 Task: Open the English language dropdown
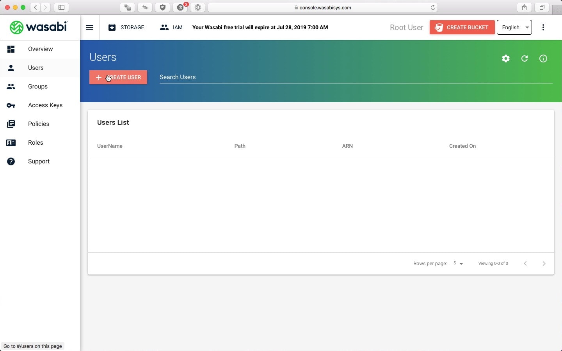514,27
